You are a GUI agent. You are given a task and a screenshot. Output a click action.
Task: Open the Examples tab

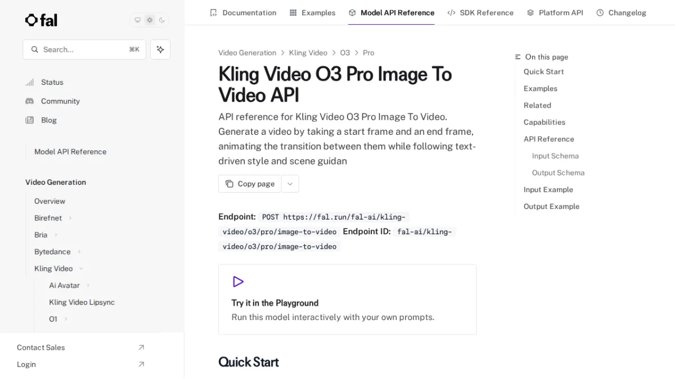(x=312, y=12)
